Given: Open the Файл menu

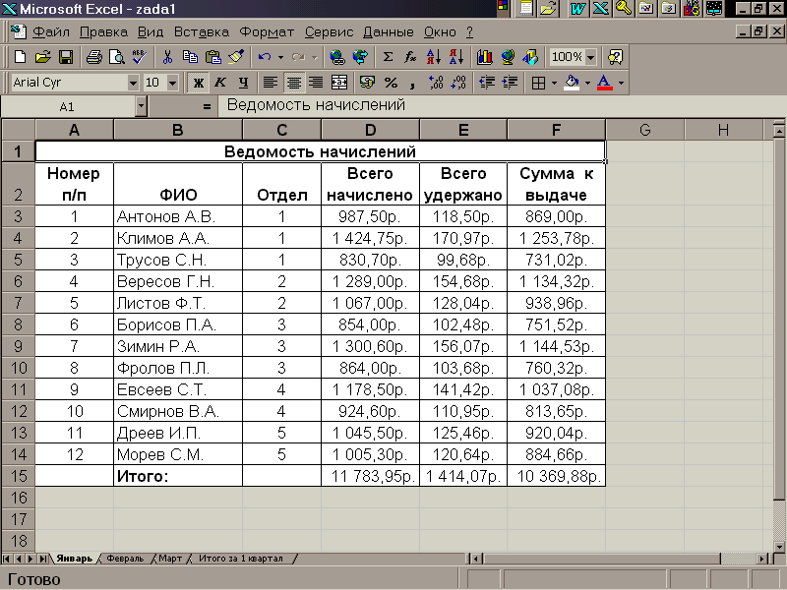Looking at the screenshot, I should point(51,32).
